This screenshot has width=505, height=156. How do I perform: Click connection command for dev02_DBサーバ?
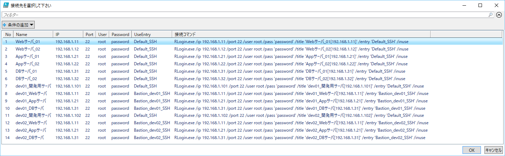[x=300, y=138]
